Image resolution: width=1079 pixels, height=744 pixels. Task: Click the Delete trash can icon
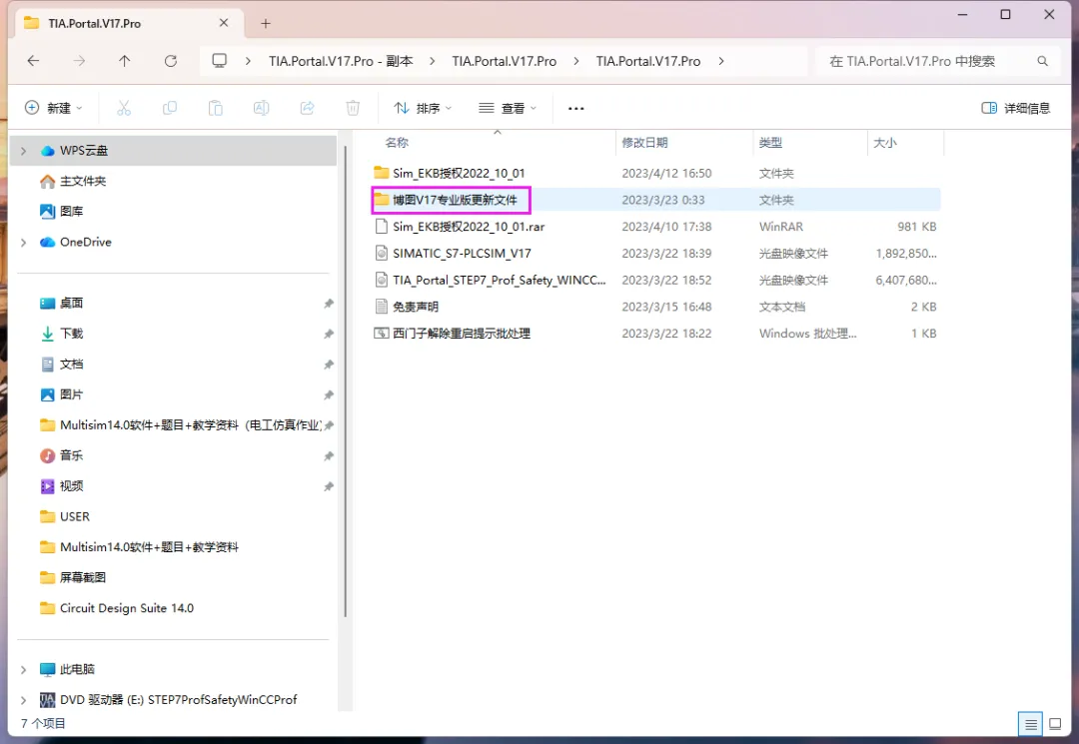point(353,108)
